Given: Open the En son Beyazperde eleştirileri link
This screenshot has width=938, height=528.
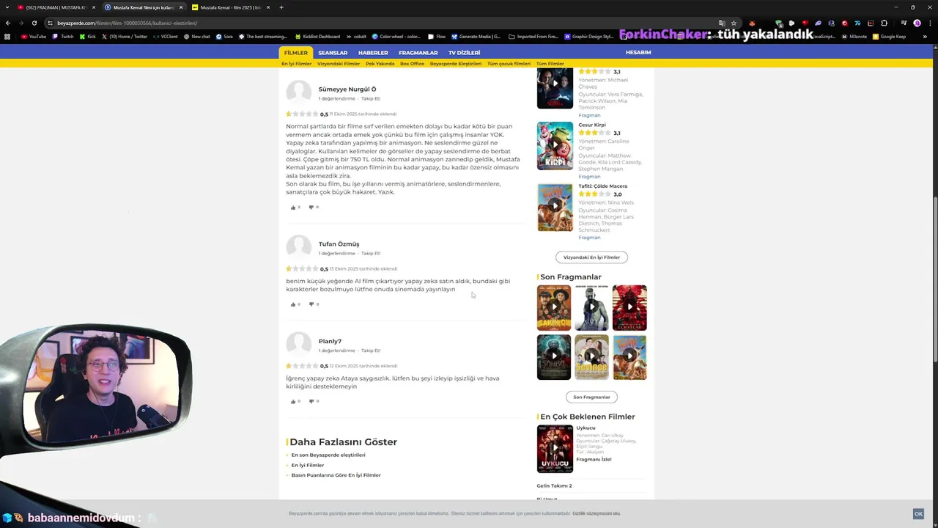Looking at the screenshot, I should (328, 455).
